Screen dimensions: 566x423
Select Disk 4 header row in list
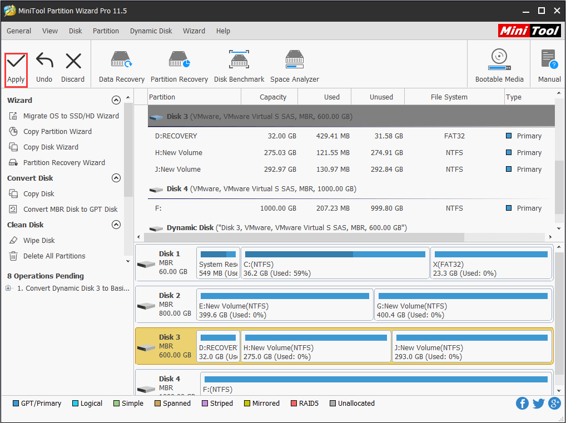(351, 189)
